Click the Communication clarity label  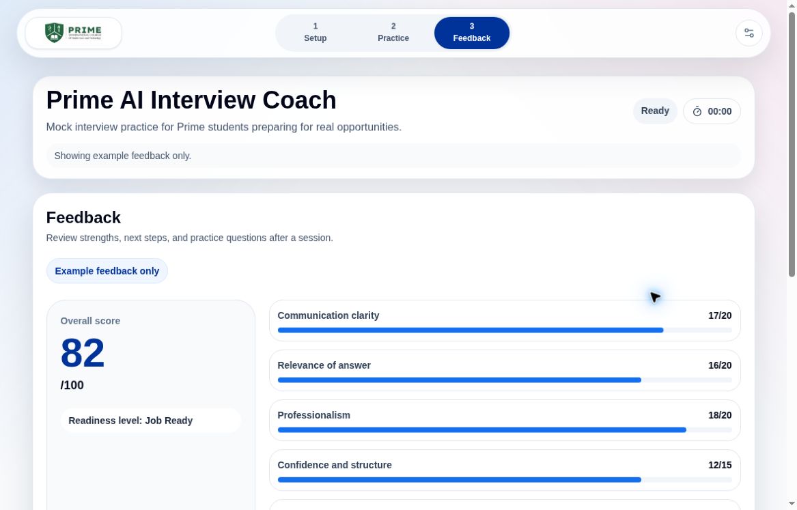point(328,315)
